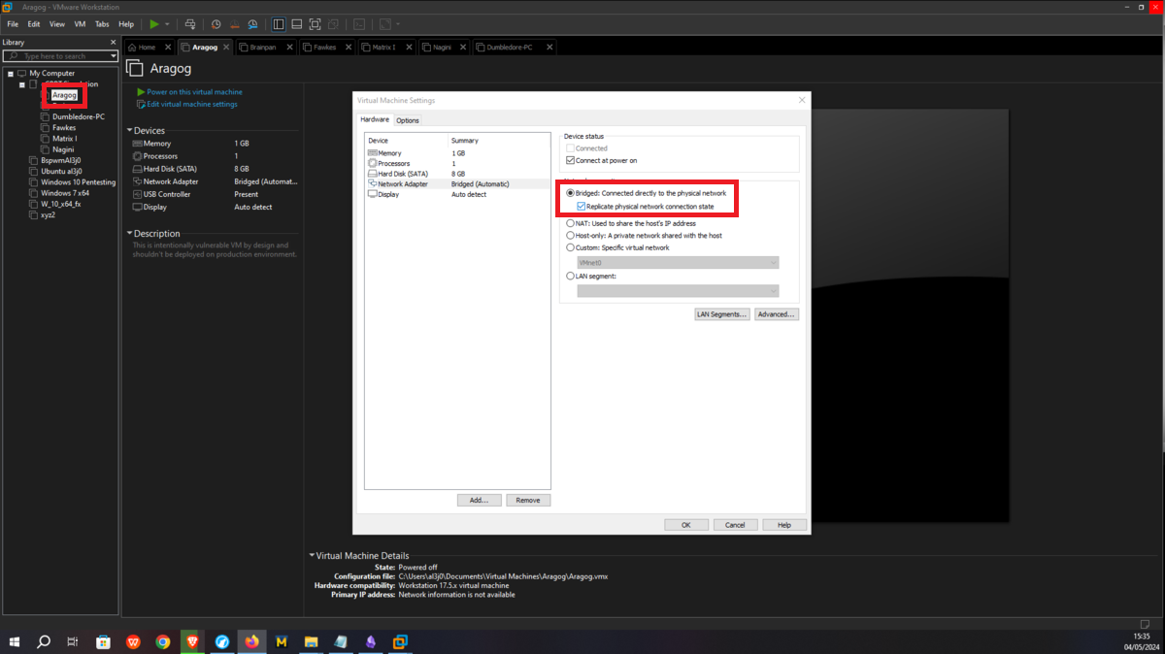Viewport: 1165px width, 654px height.
Task: Open the VMnet0 virtual network dropdown
Action: tap(678, 262)
